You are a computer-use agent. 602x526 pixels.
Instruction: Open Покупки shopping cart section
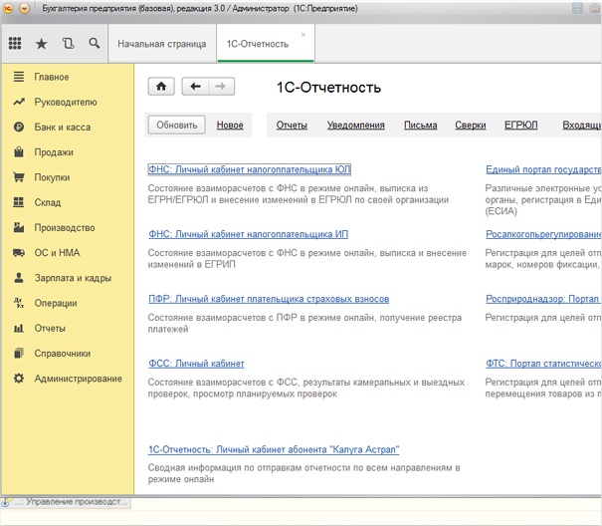52,177
